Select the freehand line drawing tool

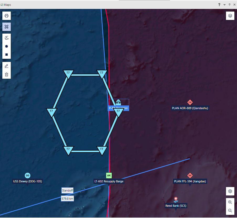(x=7, y=38)
